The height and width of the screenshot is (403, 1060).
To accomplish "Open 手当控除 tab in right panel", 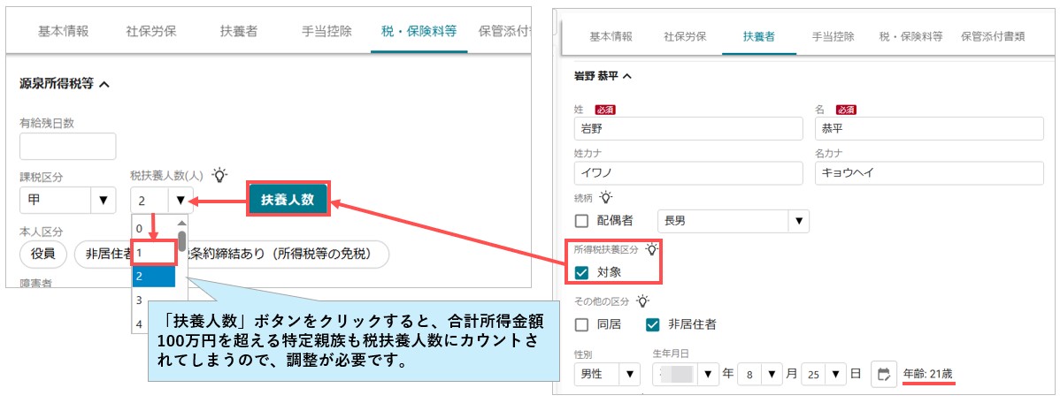I will click(x=833, y=36).
